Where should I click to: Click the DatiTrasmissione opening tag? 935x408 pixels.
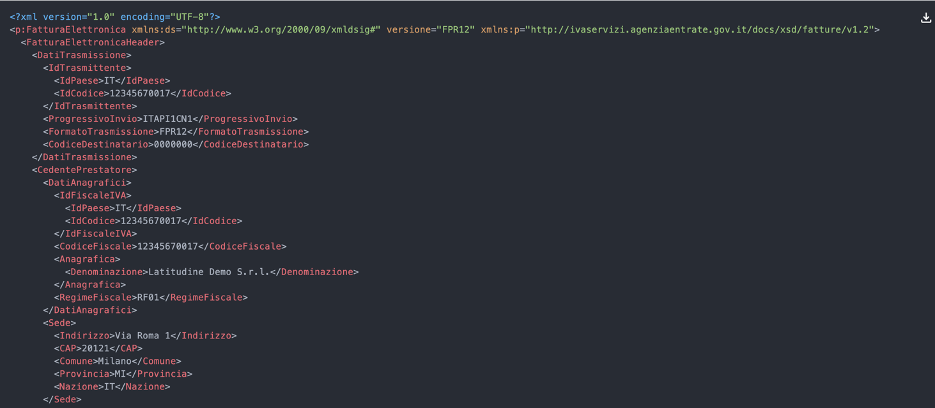82,55
